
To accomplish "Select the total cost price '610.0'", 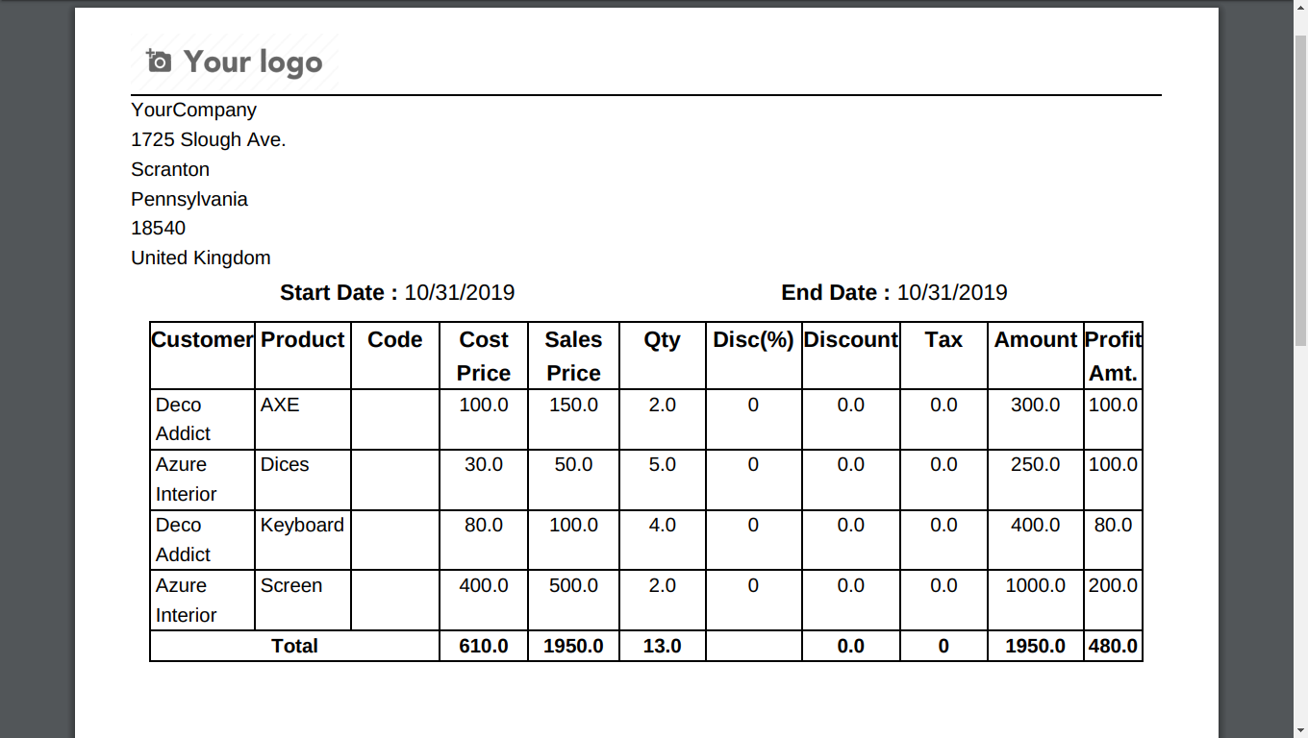I will click(484, 646).
